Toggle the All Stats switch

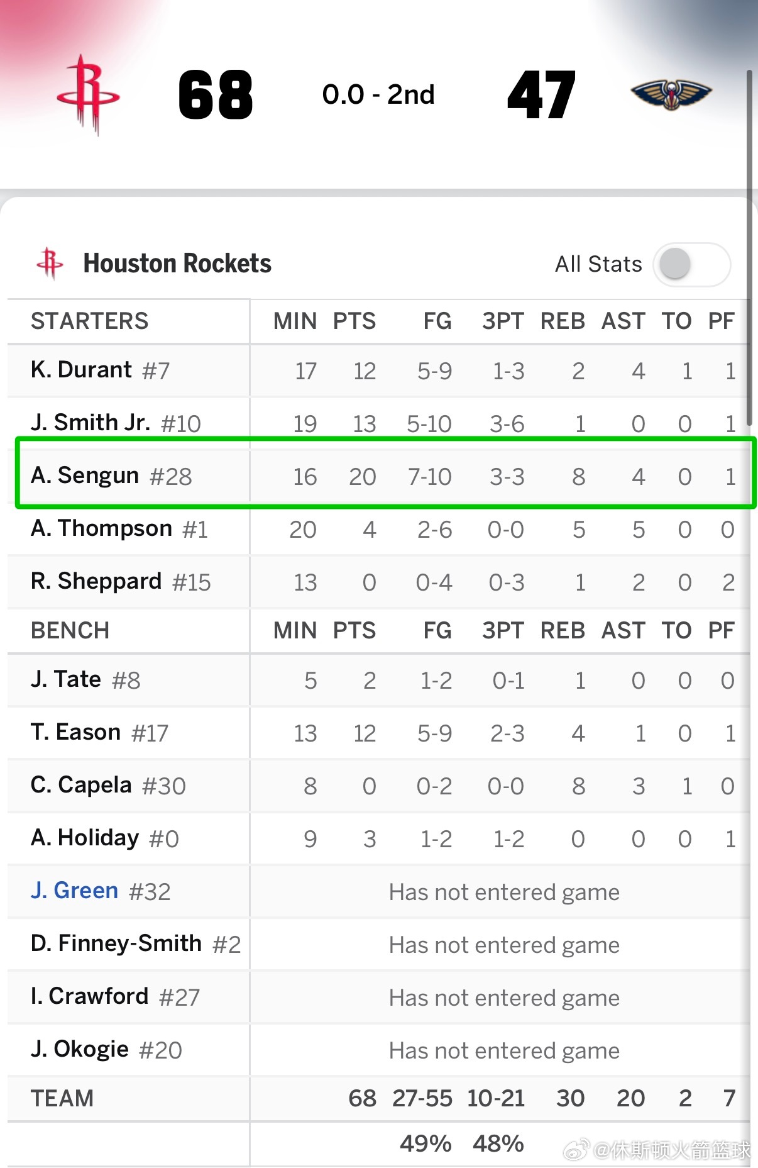click(x=691, y=264)
